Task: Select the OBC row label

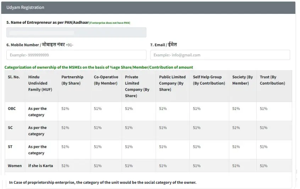Action: (x=12, y=109)
